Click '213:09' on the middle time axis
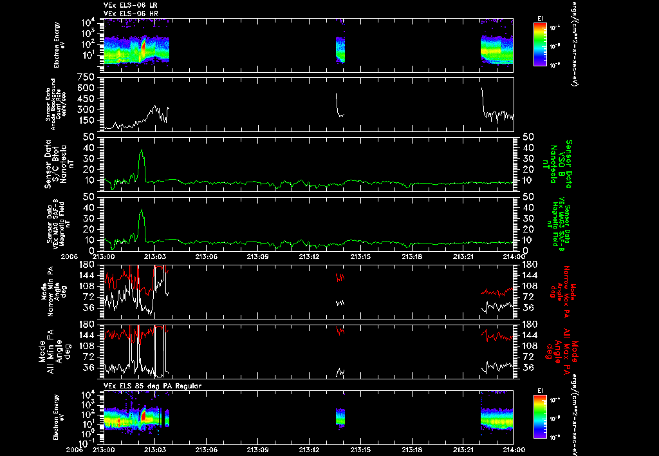 (x=257, y=256)
